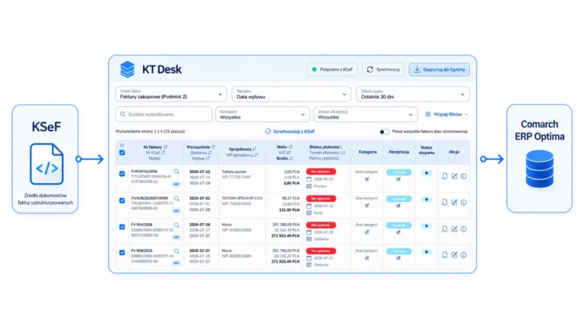The height and width of the screenshot is (328, 584).
Task: Open 'Status akceptacji' Wszystkie dropdown
Action: 365,115
